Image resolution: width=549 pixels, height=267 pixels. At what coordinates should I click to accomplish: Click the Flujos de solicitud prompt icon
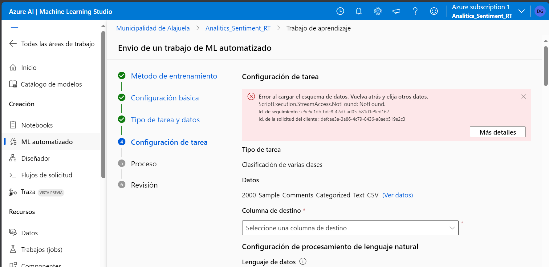13,175
